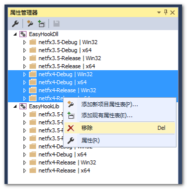Click Add New Project Property Sheet toolbar icon
187x189 pixels.
click(30, 24)
